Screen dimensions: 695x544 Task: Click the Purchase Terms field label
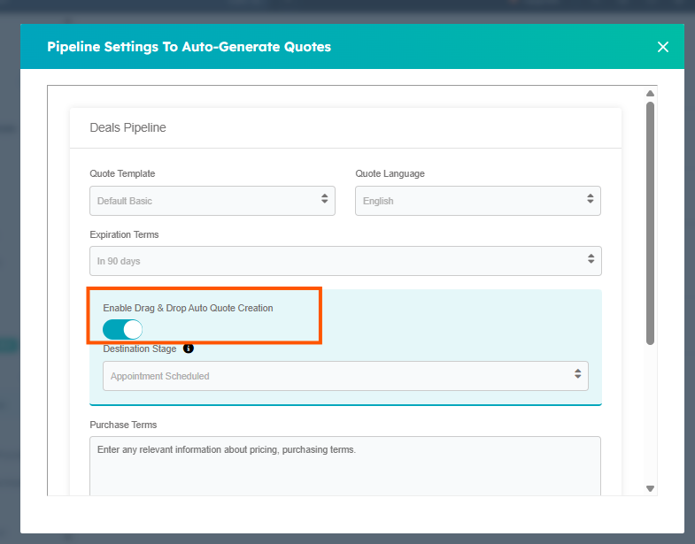[x=123, y=425]
